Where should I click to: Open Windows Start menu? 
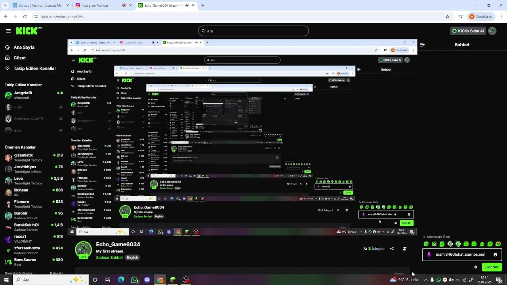(x=6, y=280)
